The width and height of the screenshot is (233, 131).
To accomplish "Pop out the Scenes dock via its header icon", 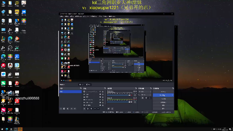I will pos(81,88).
